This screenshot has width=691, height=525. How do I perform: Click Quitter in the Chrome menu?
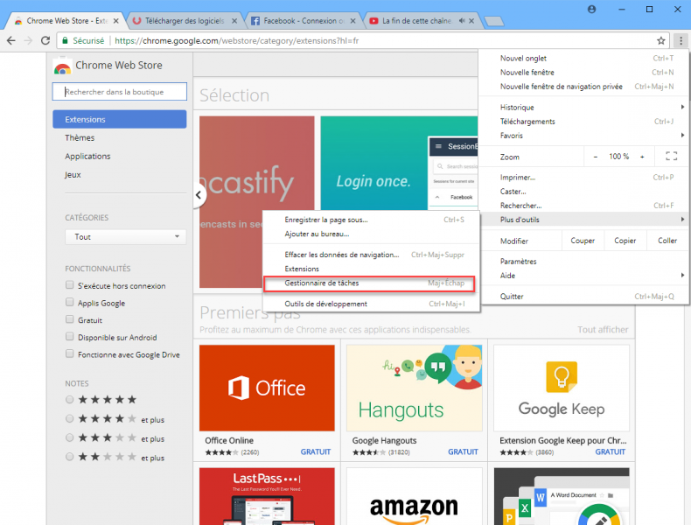pos(584,297)
